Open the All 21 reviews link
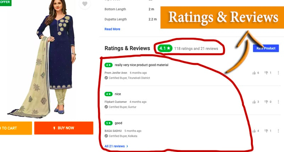Screen dimensions: 284x152 pos(115,146)
